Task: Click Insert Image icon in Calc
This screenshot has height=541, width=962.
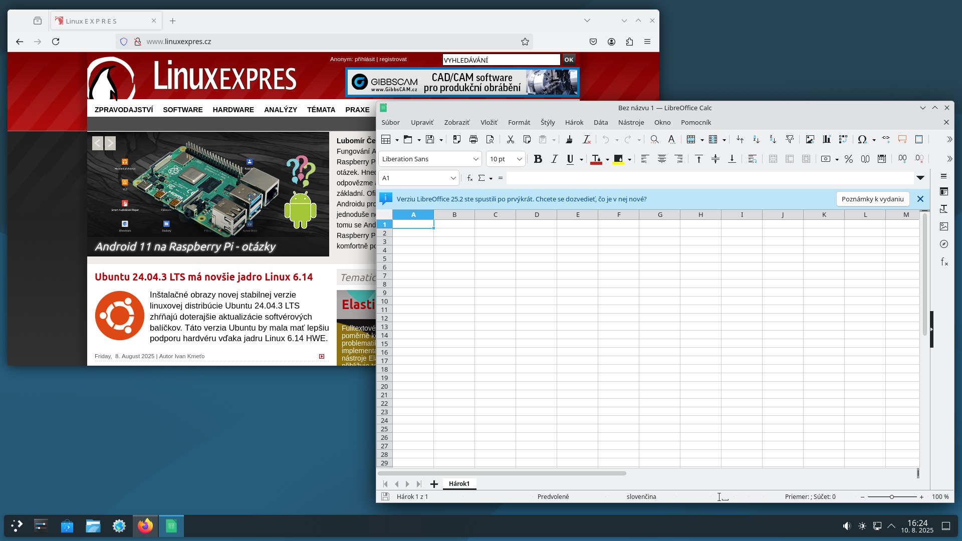Action: [x=810, y=140]
